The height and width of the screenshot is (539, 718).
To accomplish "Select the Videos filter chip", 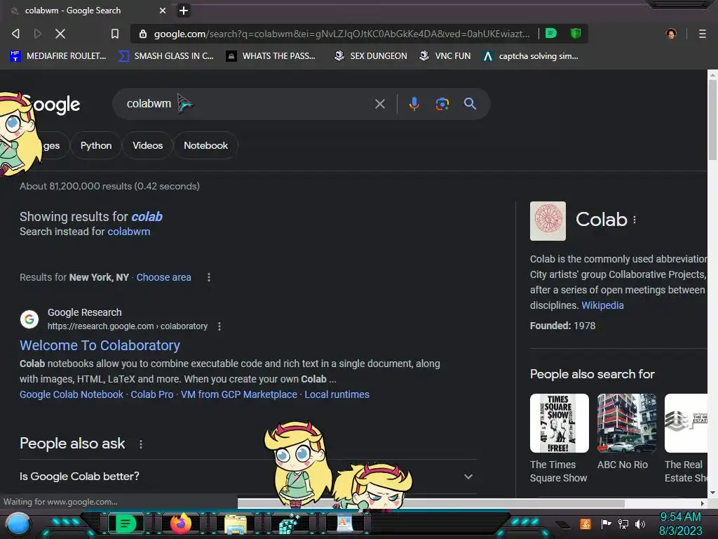I will click(147, 145).
